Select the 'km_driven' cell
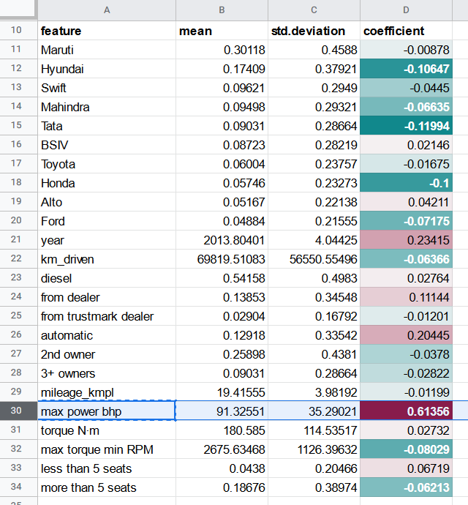Viewport: 468px width, 505px height. coord(107,259)
